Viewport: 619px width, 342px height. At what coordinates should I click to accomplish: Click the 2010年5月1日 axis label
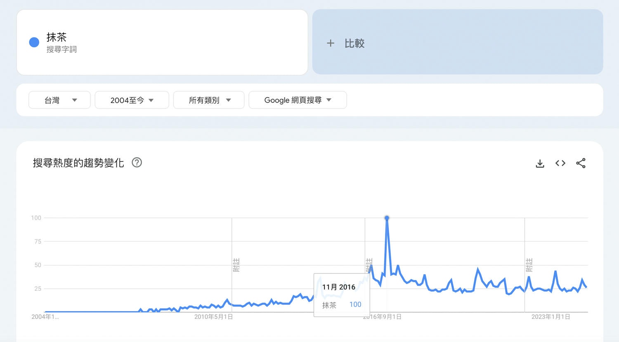214,317
